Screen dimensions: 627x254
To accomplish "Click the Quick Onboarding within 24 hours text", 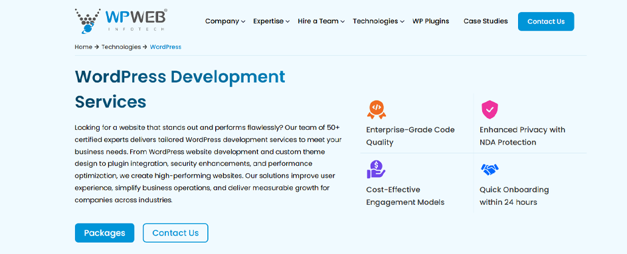I will 514,196.
